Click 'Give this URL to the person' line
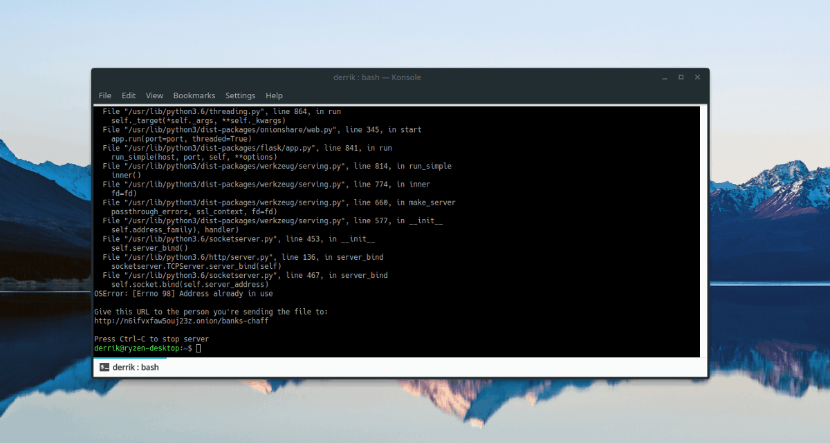830x443 pixels. tap(211, 312)
